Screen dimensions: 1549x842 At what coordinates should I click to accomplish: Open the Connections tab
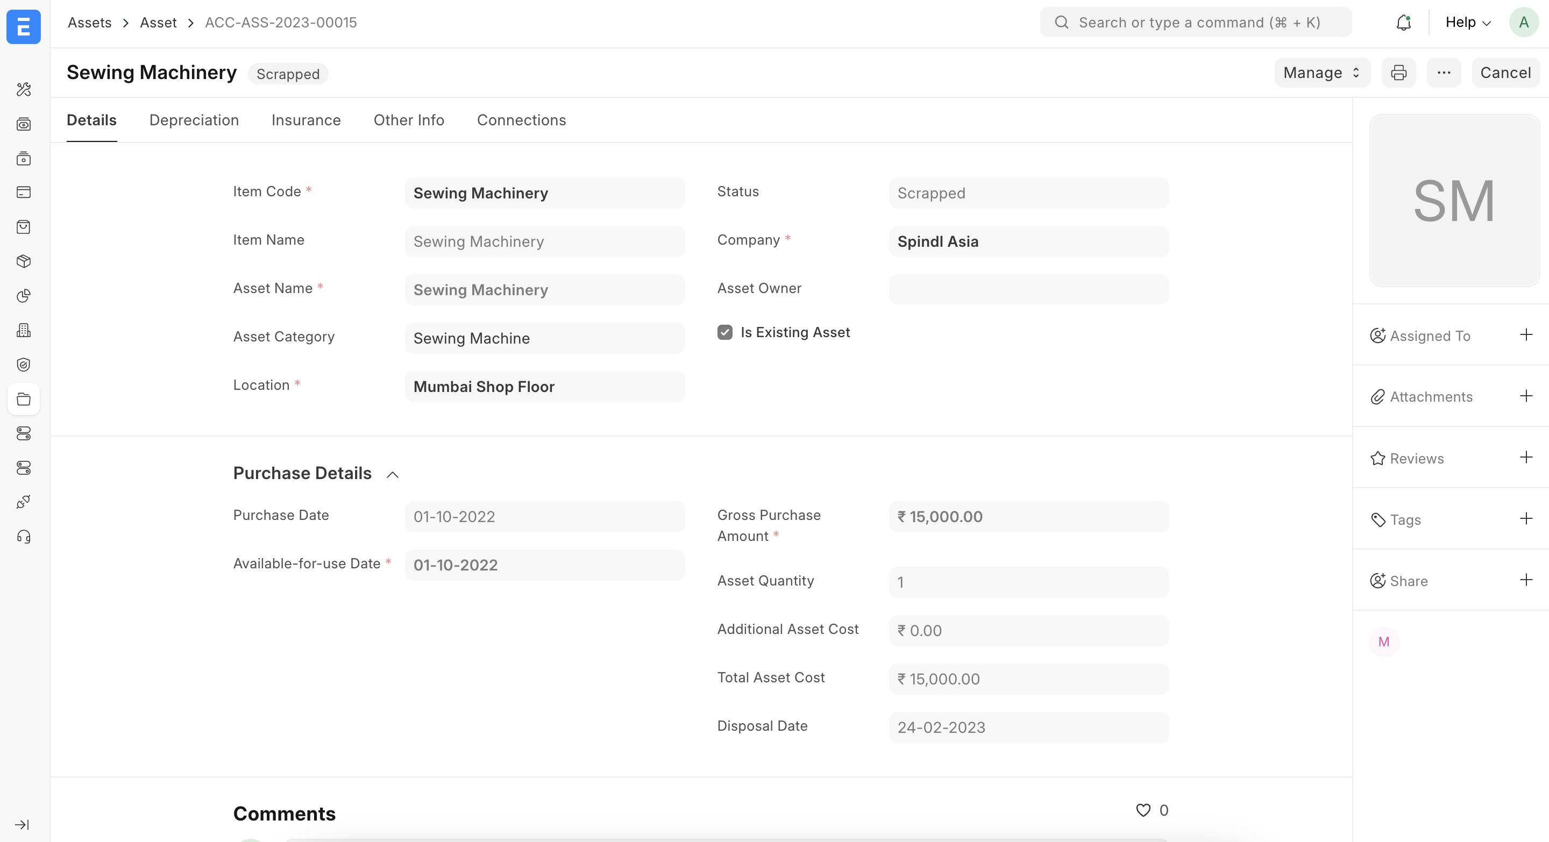(521, 120)
